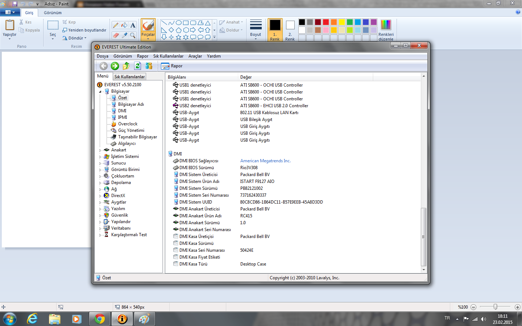Select the USB2 denetleyici row
The width and height of the screenshot is (522, 326).
coord(294,106)
